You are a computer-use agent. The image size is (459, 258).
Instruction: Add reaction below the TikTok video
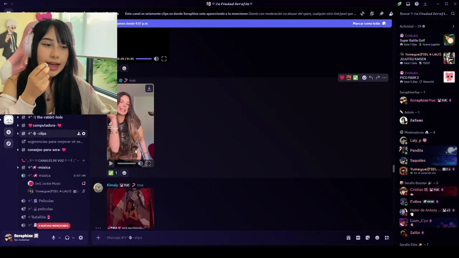(124, 173)
